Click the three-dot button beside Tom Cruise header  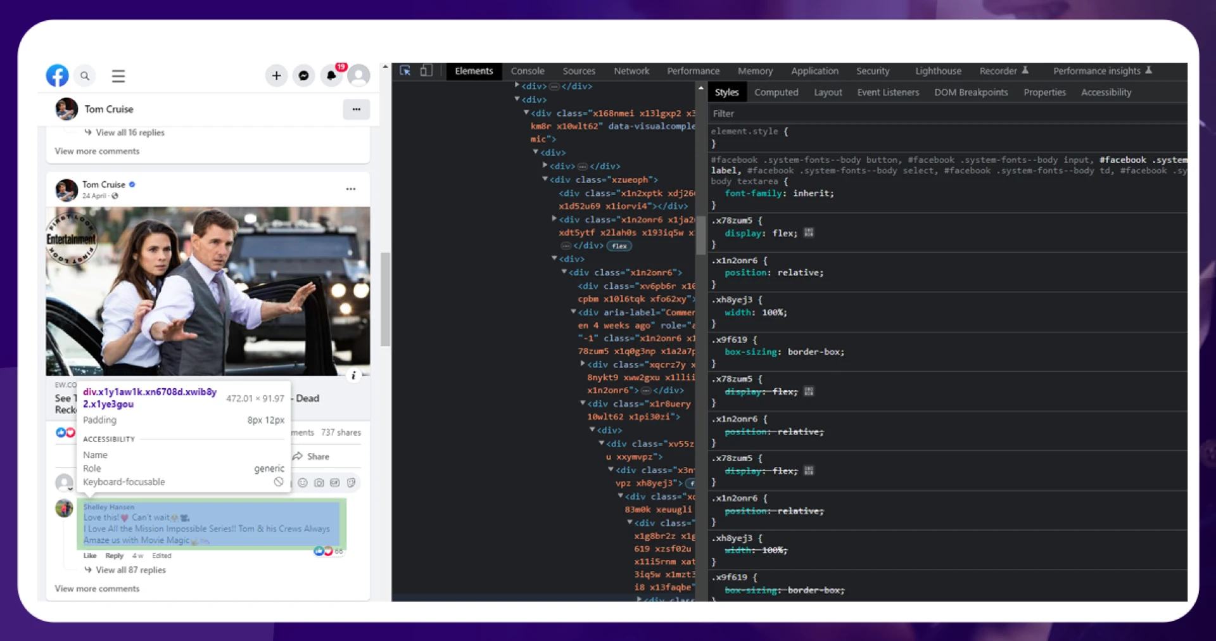[x=357, y=110]
